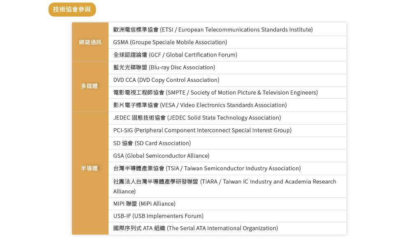
Task: Click the DVD CCA row
Action: [x=227, y=80]
